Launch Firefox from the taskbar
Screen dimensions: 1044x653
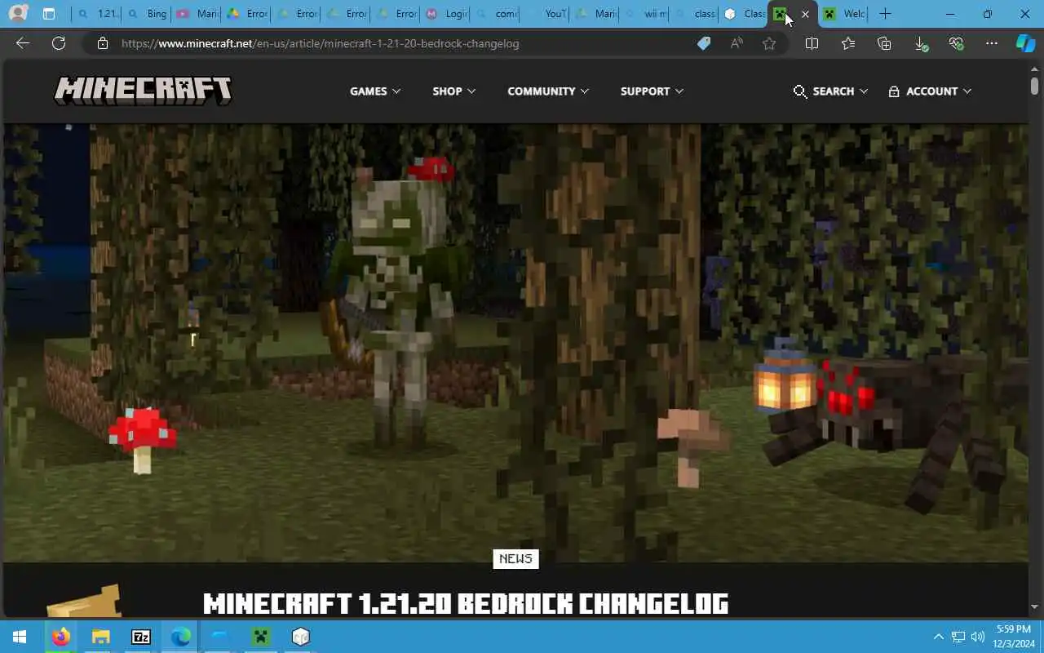pyautogui.click(x=60, y=637)
